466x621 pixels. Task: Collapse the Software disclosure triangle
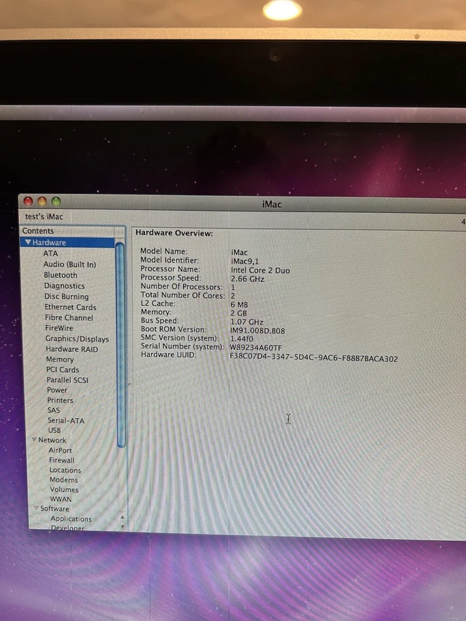[36, 508]
